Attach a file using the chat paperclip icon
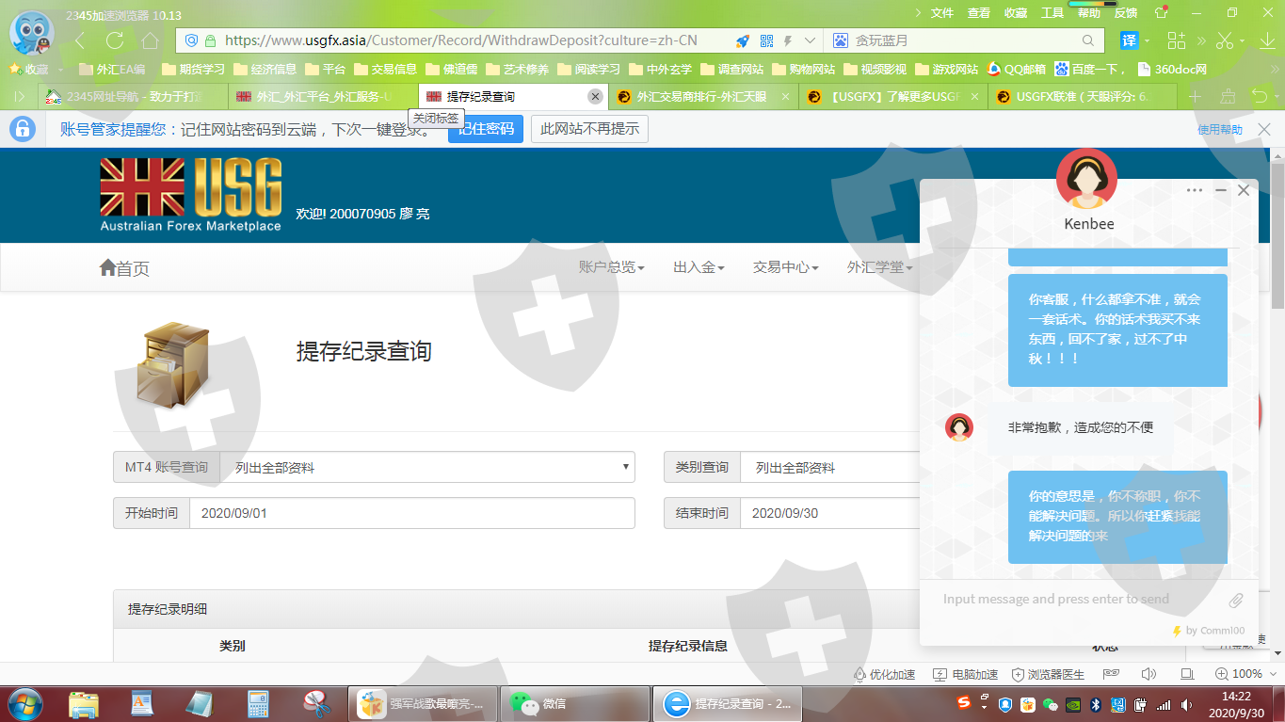Viewport: 1285px width, 722px height. click(x=1236, y=600)
